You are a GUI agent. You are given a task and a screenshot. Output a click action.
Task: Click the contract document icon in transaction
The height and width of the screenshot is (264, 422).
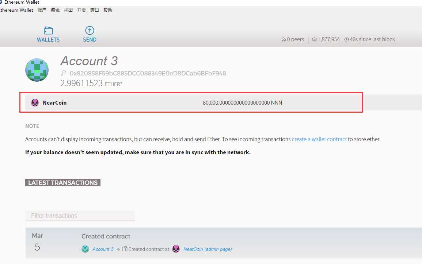coord(124,249)
